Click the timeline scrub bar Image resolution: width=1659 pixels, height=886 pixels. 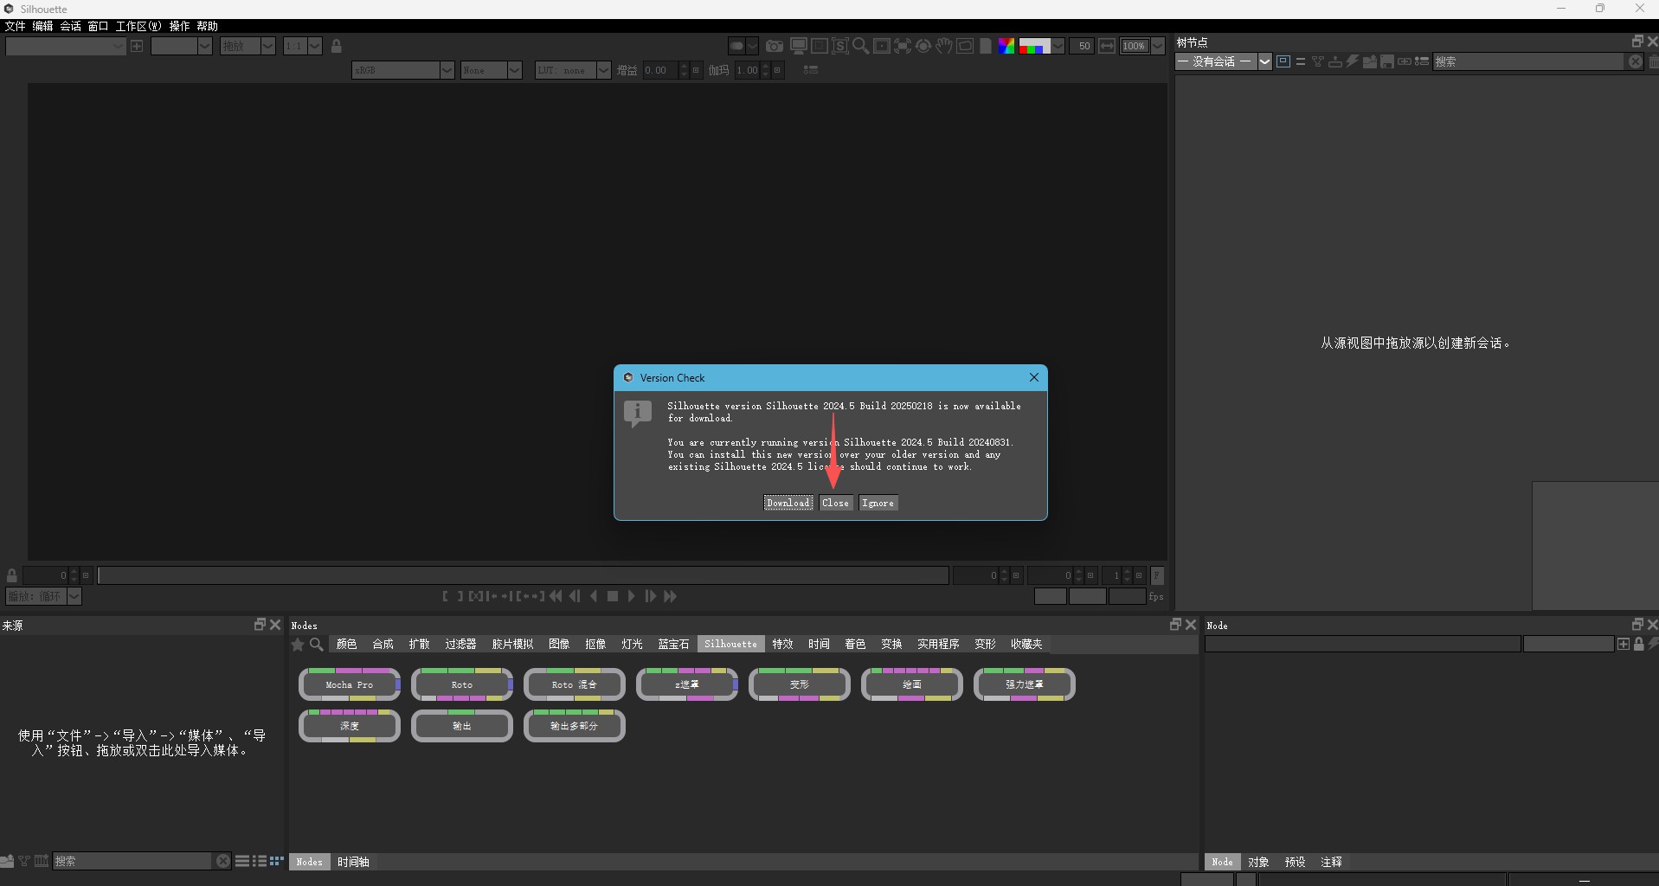(524, 575)
